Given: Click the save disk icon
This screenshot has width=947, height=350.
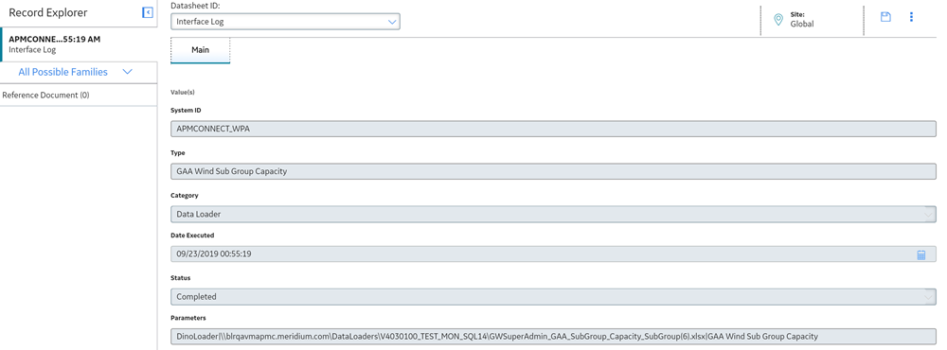Looking at the screenshot, I should (x=885, y=17).
